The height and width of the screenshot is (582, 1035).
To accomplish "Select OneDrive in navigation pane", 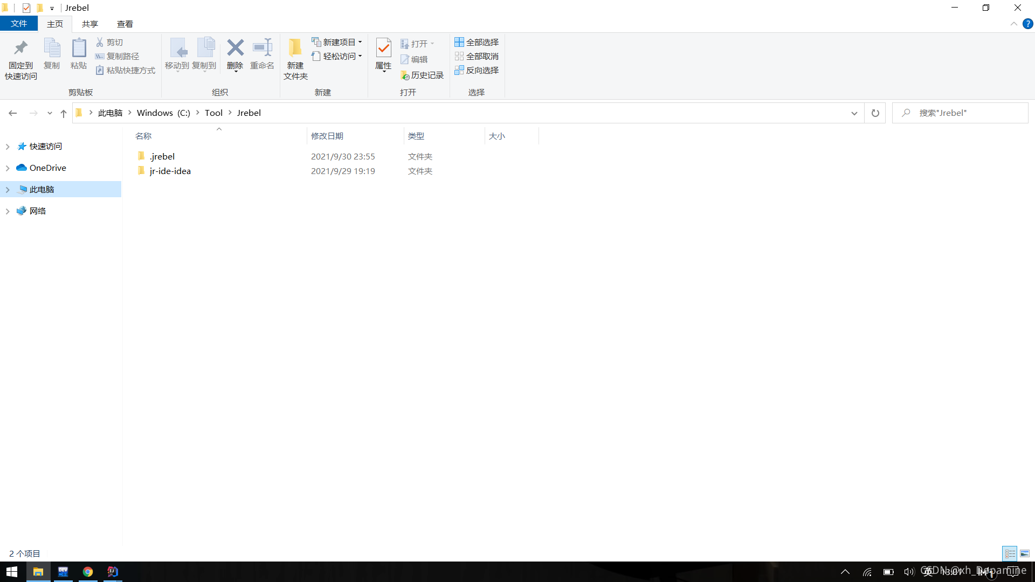I will [48, 168].
